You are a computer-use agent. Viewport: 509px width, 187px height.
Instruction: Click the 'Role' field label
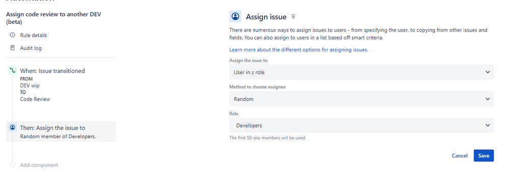234,113
